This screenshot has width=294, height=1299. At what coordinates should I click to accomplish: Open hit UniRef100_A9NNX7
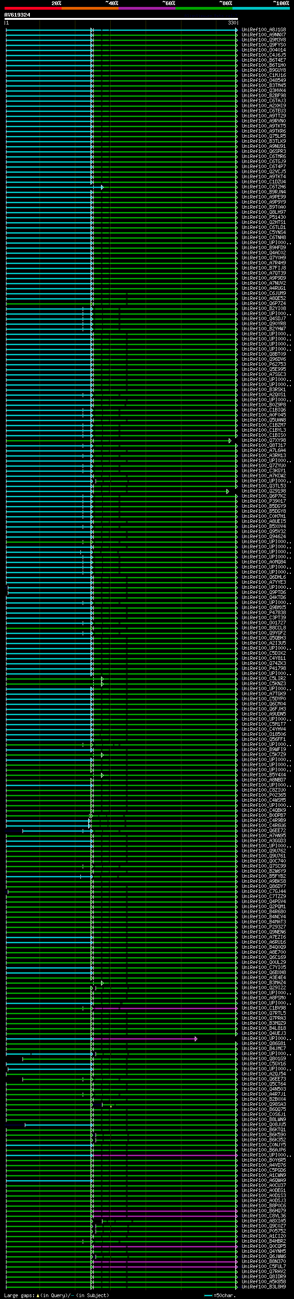pos(264,35)
